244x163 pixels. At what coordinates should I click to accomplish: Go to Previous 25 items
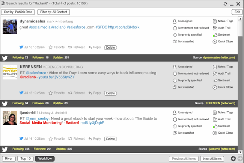pos(184,159)
